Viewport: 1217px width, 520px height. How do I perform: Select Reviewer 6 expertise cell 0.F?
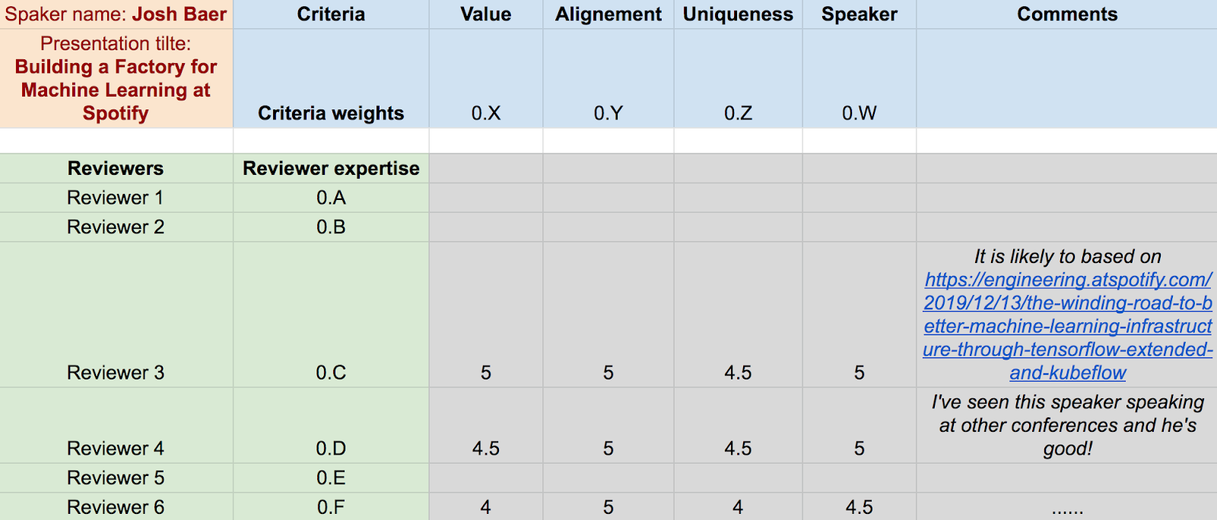pos(331,507)
